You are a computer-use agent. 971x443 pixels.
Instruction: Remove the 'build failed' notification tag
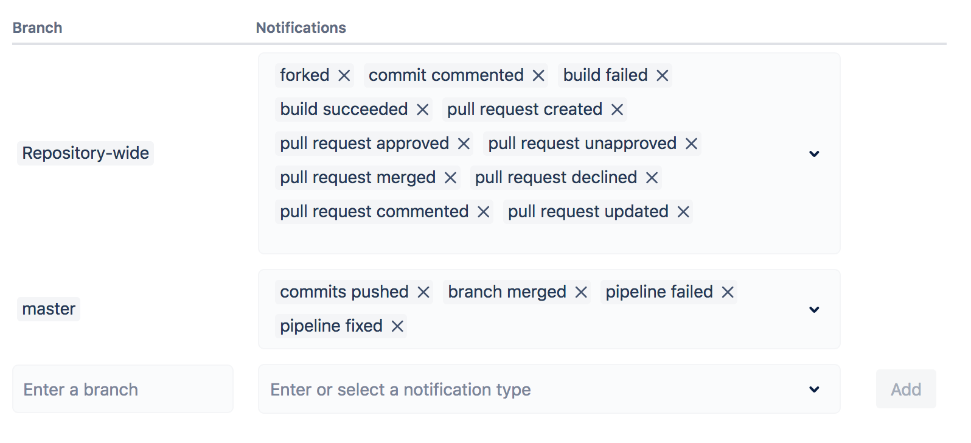pos(663,75)
